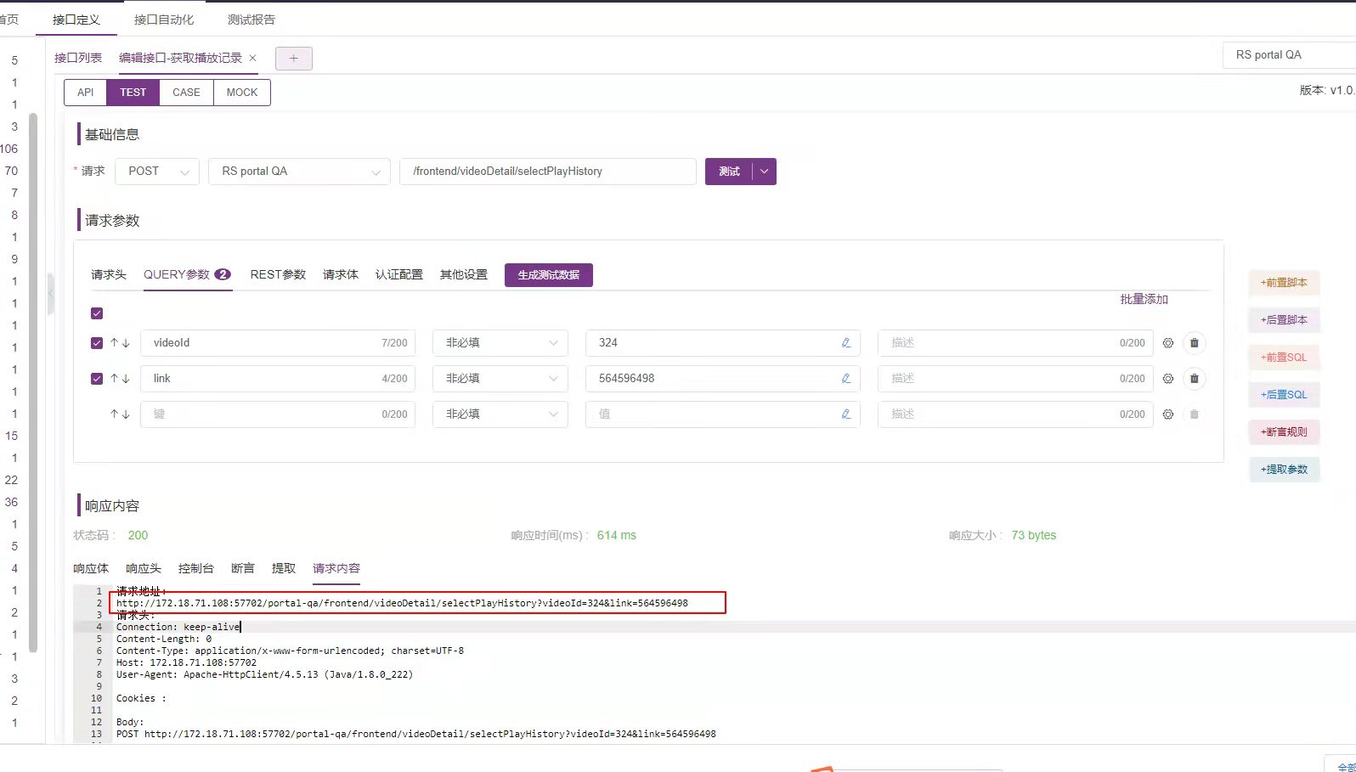Click edit pencil in 564596498 value field

point(846,379)
